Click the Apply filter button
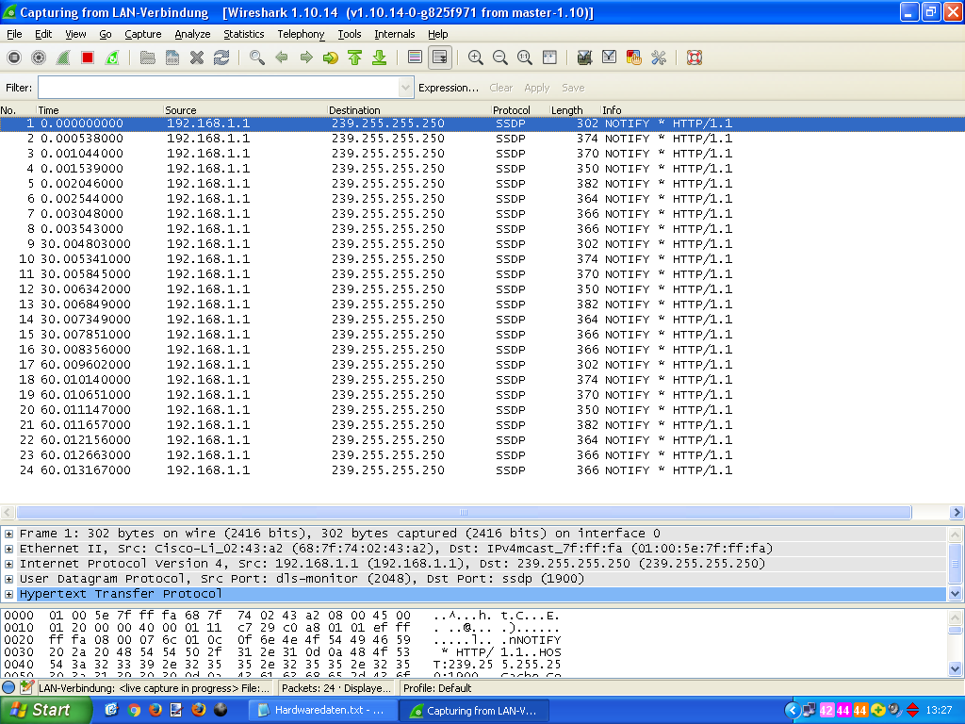 [x=536, y=88]
